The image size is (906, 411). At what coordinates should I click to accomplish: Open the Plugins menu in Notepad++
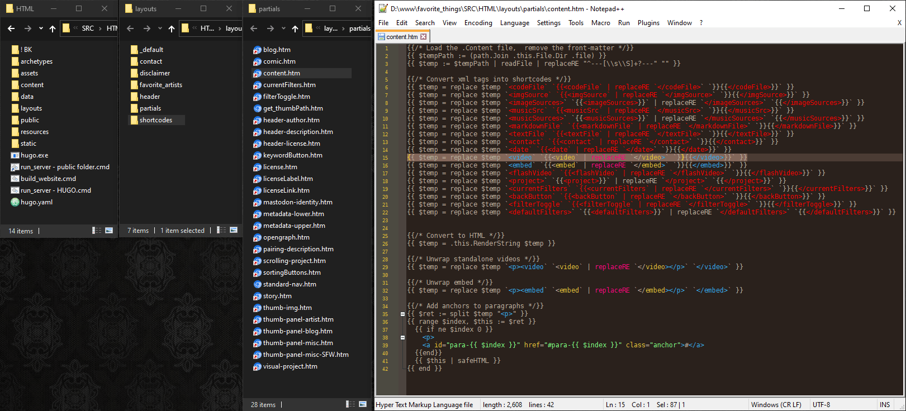point(648,23)
